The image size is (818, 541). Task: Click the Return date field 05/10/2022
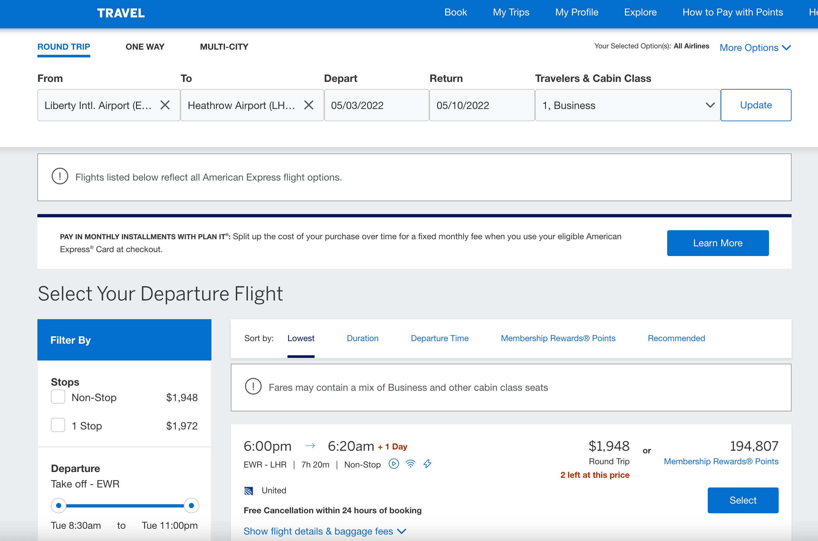click(x=482, y=105)
